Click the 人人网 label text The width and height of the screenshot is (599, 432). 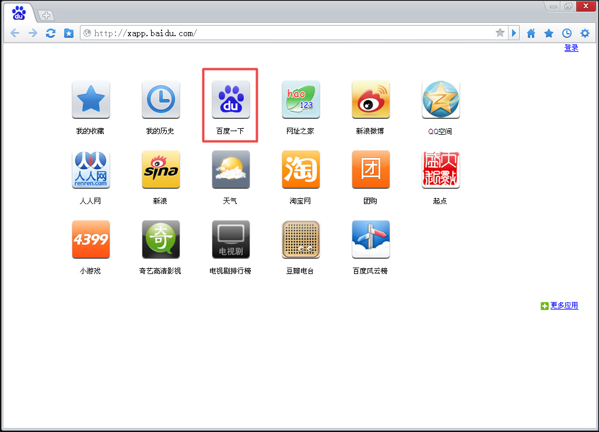pos(90,201)
